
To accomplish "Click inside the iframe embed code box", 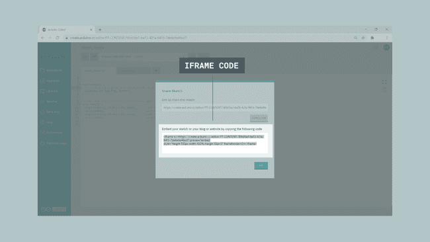I will (x=215, y=143).
